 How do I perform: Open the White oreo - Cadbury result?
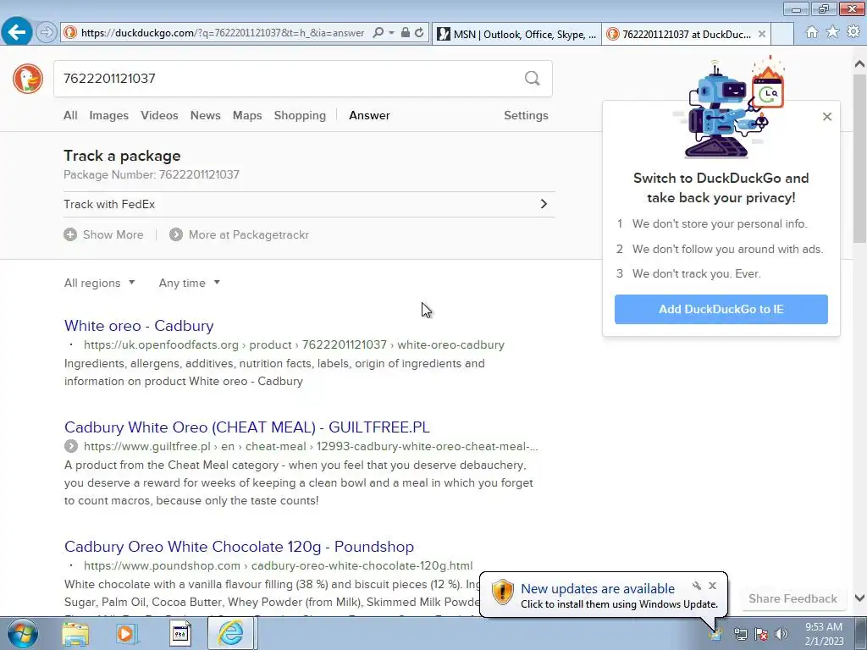click(x=139, y=326)
